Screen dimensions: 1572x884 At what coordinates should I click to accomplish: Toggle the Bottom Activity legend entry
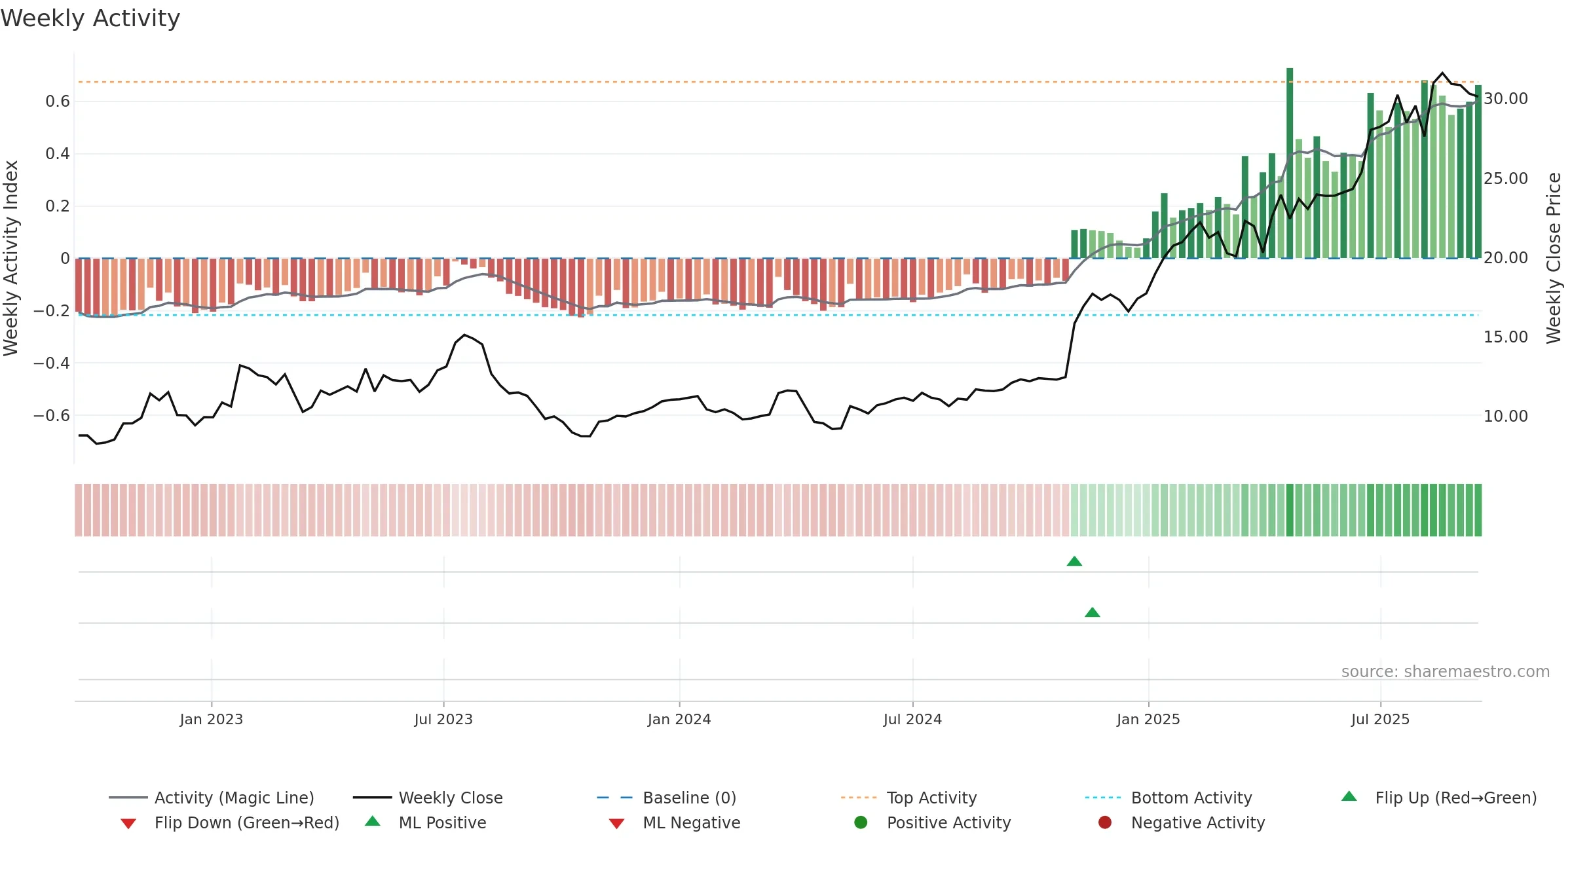tap(1169, 798)
